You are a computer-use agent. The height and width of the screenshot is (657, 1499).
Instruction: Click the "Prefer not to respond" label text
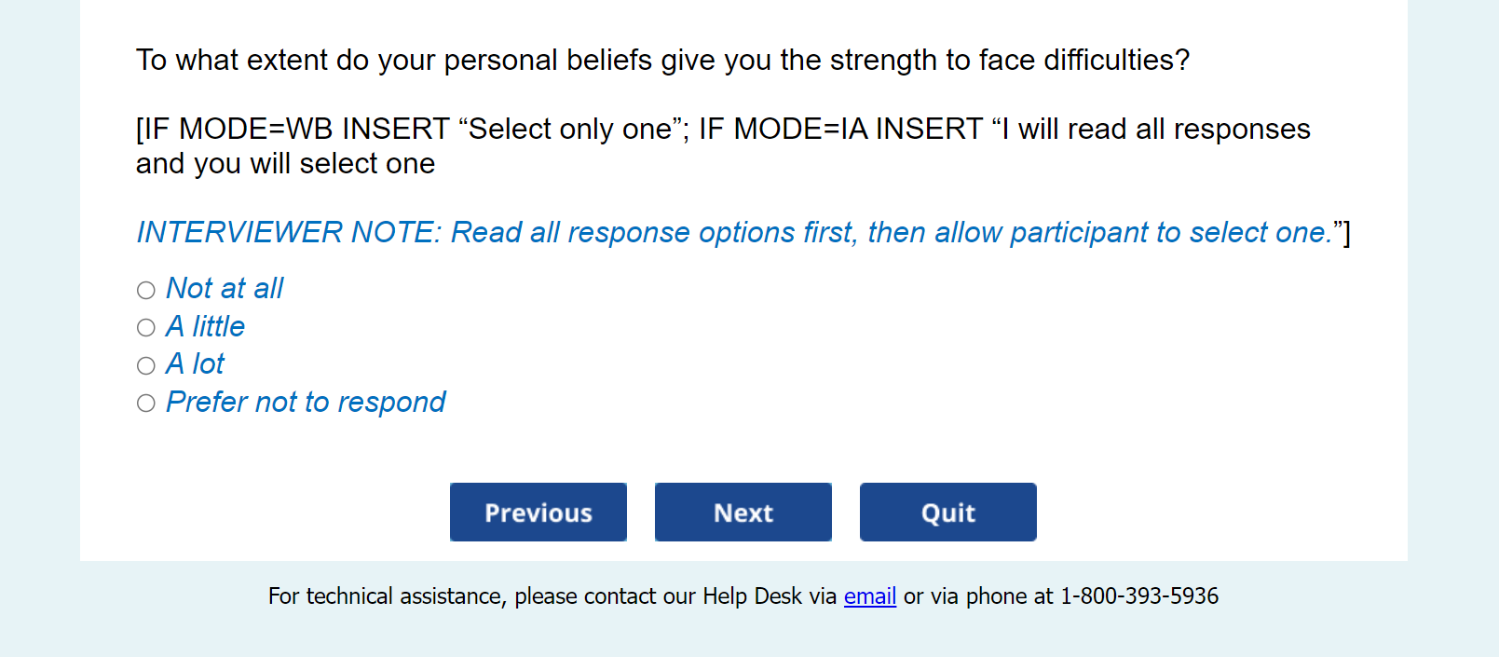point(306,403)
